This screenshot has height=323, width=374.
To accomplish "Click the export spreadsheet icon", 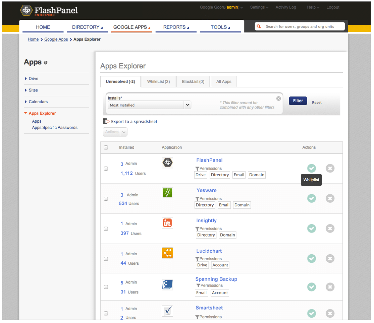I will point(106,121).
